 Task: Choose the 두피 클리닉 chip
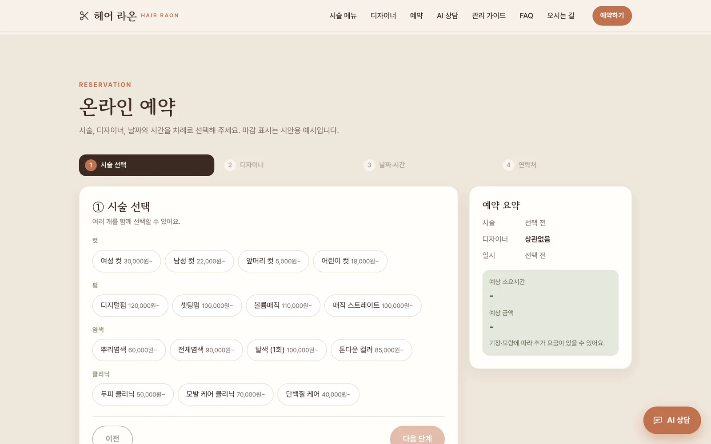click(133, 394)
